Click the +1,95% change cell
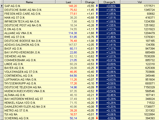Image resolution: width=159 pixels, height=120 pixels. click(109, 10)
